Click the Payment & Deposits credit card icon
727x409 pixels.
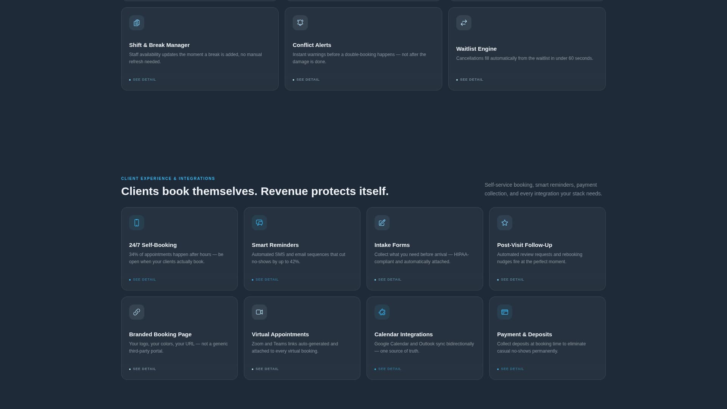[504, 312]
